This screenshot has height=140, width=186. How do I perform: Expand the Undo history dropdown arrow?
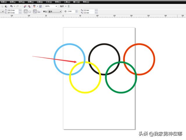coord(15,6)
